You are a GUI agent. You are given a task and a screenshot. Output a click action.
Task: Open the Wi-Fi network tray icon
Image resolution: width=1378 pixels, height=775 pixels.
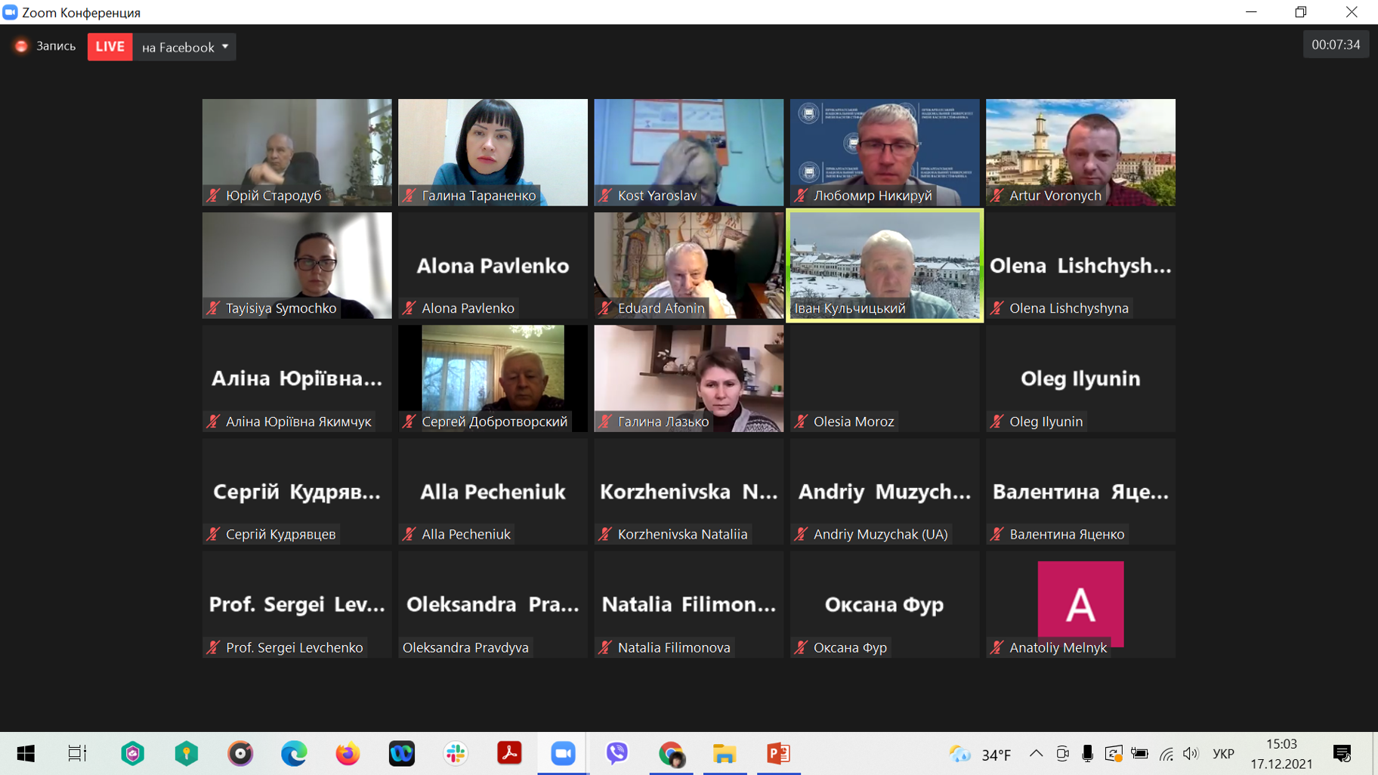[1166, 753]
